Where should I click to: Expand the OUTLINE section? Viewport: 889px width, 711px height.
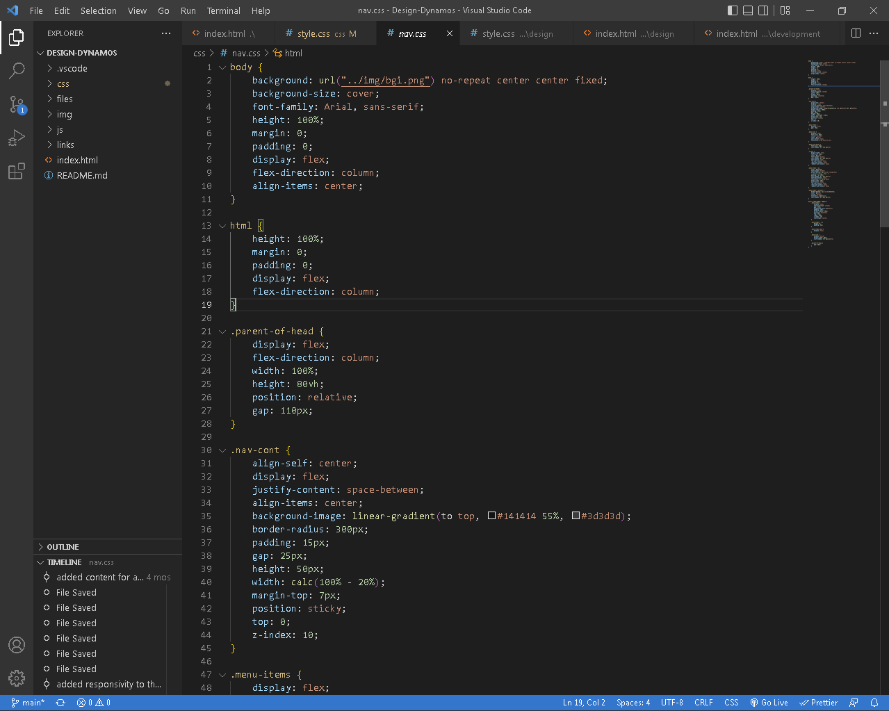(63, 547)
